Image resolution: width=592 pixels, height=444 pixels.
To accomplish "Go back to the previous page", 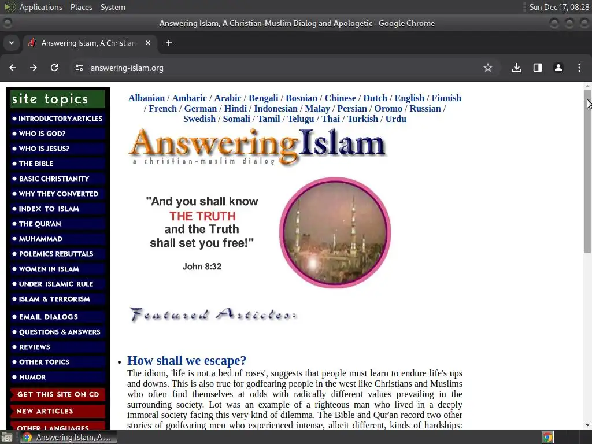I will (x=13, y=68).
